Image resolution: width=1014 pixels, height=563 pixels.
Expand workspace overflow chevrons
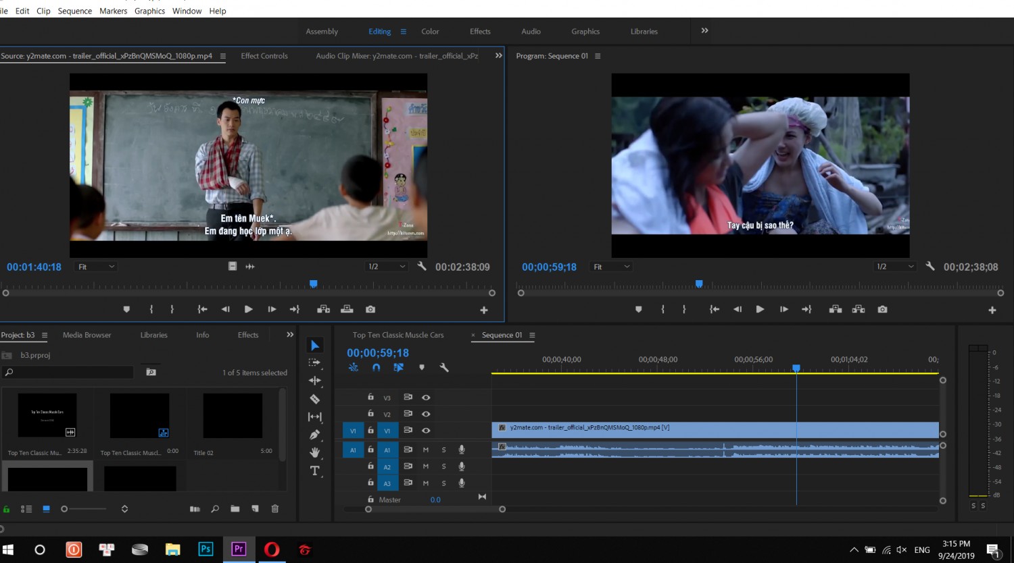click(704, 31)
